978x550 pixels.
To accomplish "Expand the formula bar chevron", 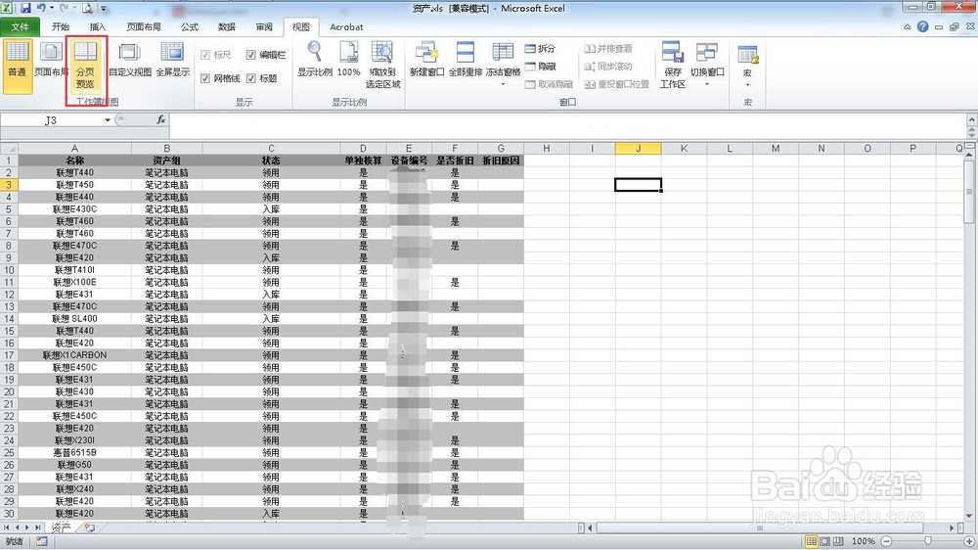I will click(x=971, y=119).
